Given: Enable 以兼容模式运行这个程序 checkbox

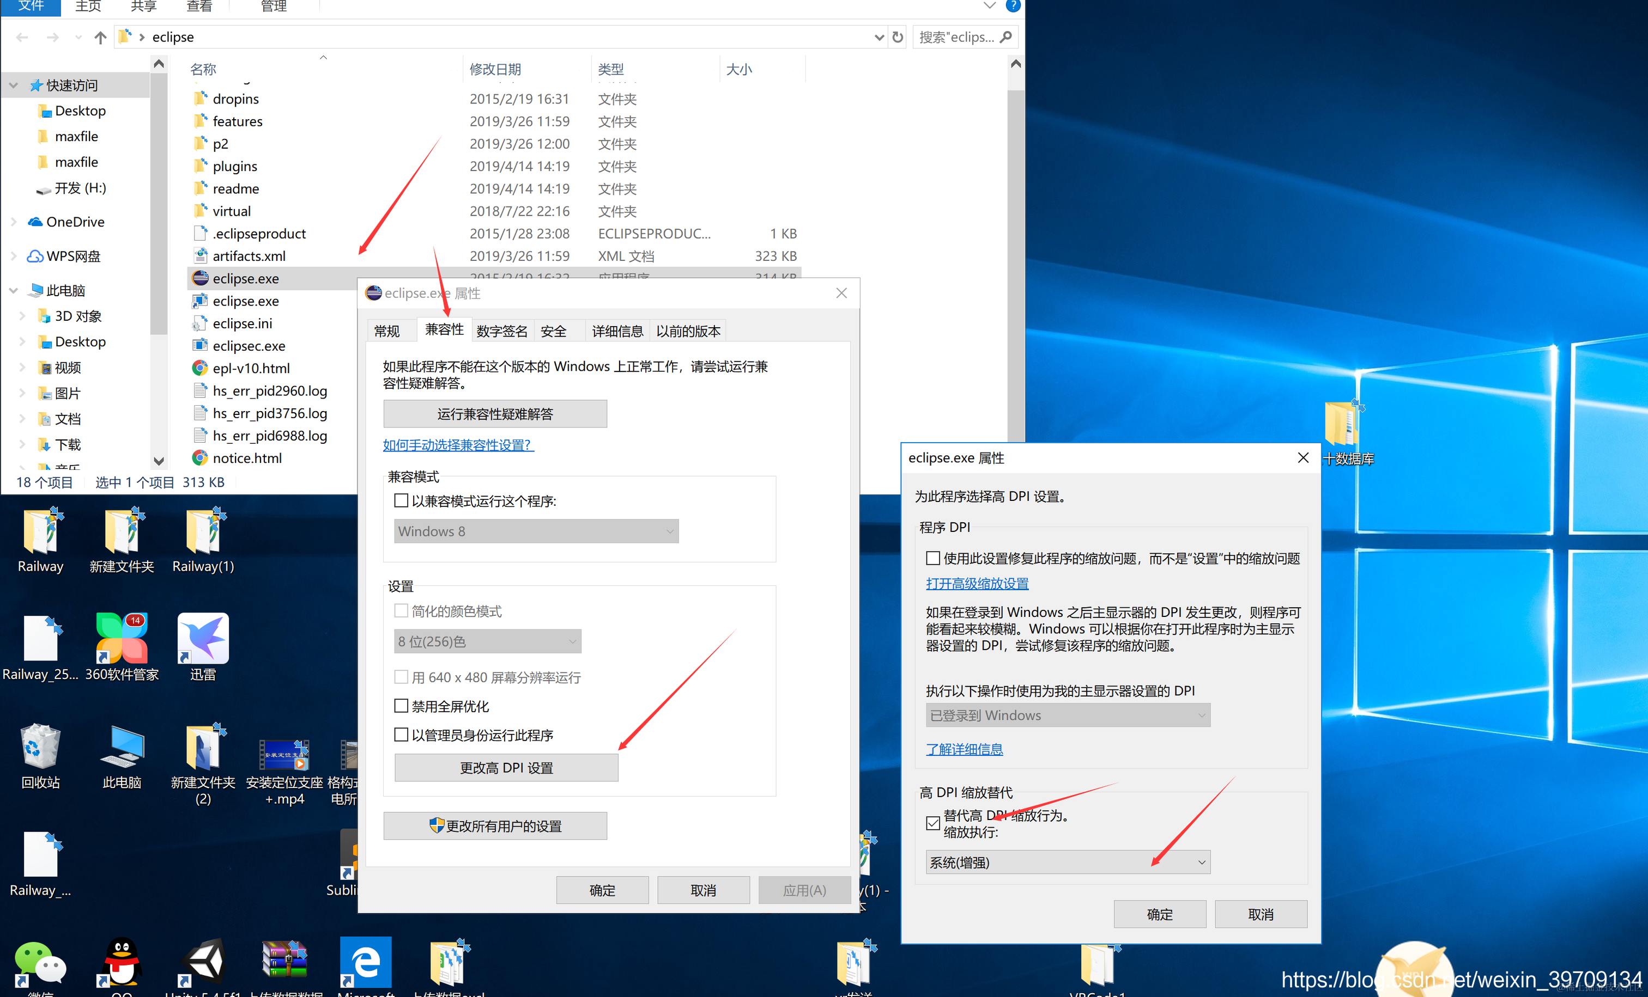Looking at the screenshot, I should click(401, 500).
